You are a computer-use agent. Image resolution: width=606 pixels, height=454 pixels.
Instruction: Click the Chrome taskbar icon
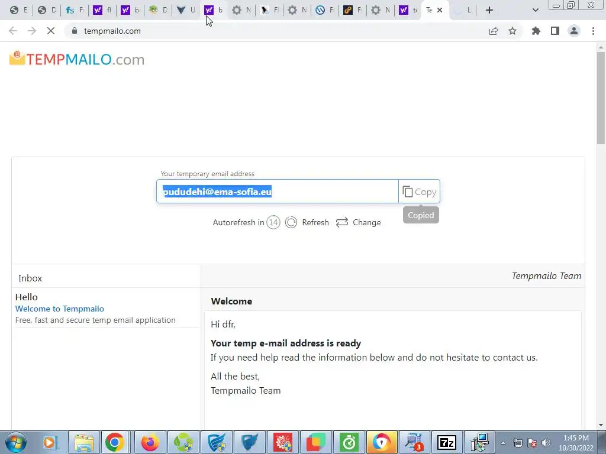114,442
